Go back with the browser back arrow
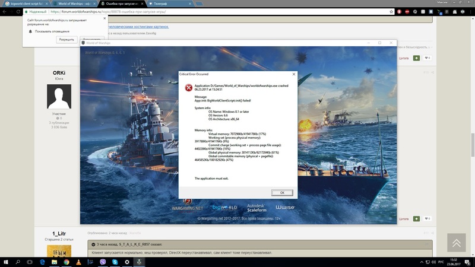The image size is (475, 267). (x=5, y=11)
